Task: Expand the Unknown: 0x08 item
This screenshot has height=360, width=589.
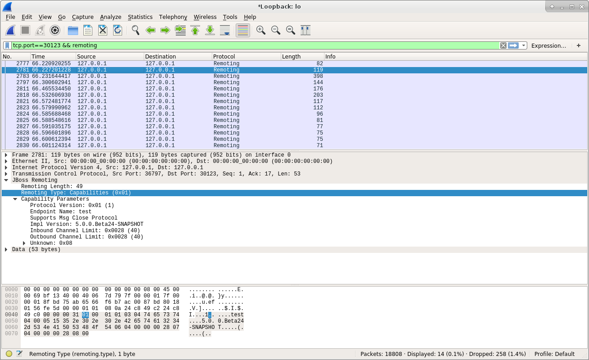Action: 24,243
